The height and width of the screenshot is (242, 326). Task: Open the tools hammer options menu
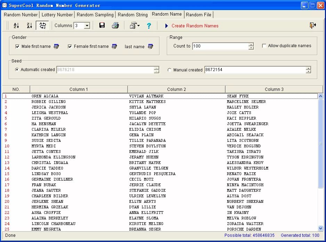coord(135,26)
